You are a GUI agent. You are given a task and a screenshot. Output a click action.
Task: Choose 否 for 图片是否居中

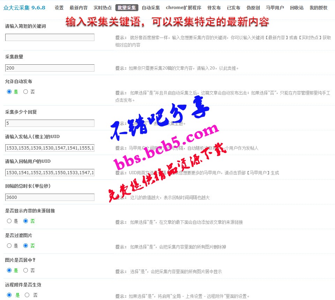[26, 270]
